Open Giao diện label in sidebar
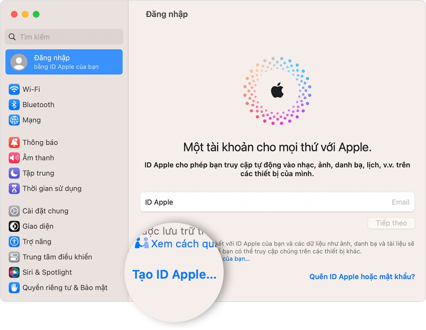The width and height of the screenshot is (426, 330). coord(38,226)
